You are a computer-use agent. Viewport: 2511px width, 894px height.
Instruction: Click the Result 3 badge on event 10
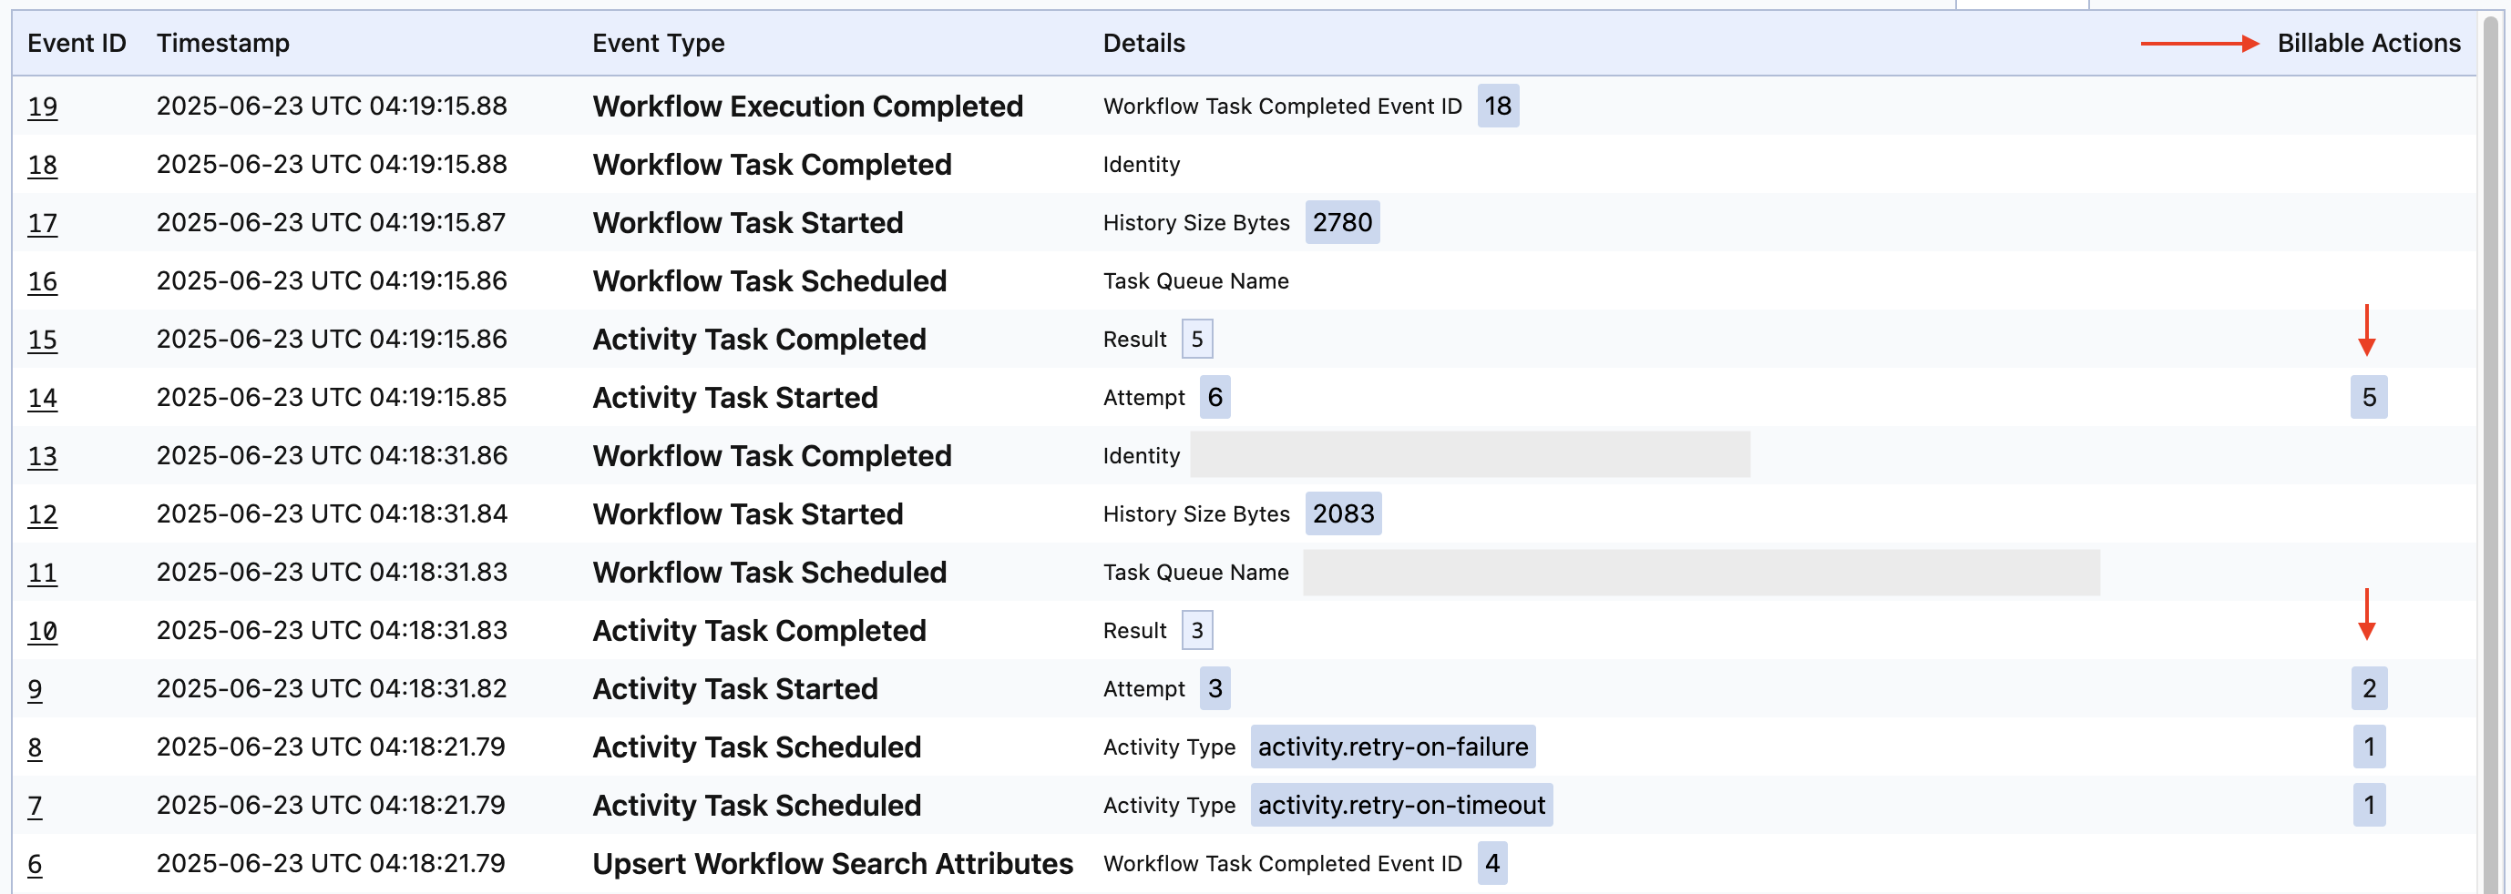tap(1196, 630)
